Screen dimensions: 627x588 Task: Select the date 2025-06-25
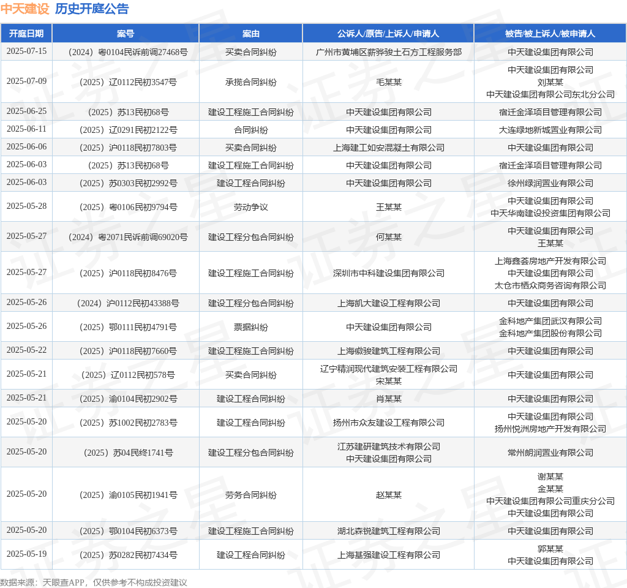coord(26,111)
